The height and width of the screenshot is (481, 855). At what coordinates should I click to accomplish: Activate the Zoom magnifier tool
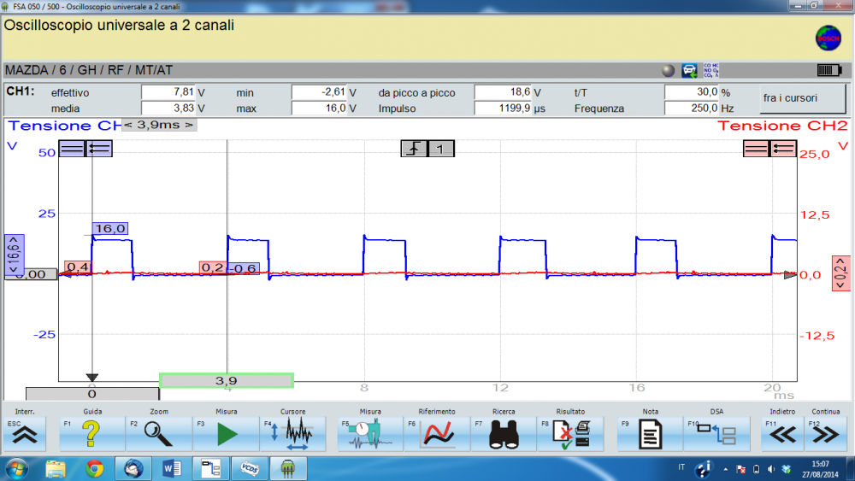[158, 434]
